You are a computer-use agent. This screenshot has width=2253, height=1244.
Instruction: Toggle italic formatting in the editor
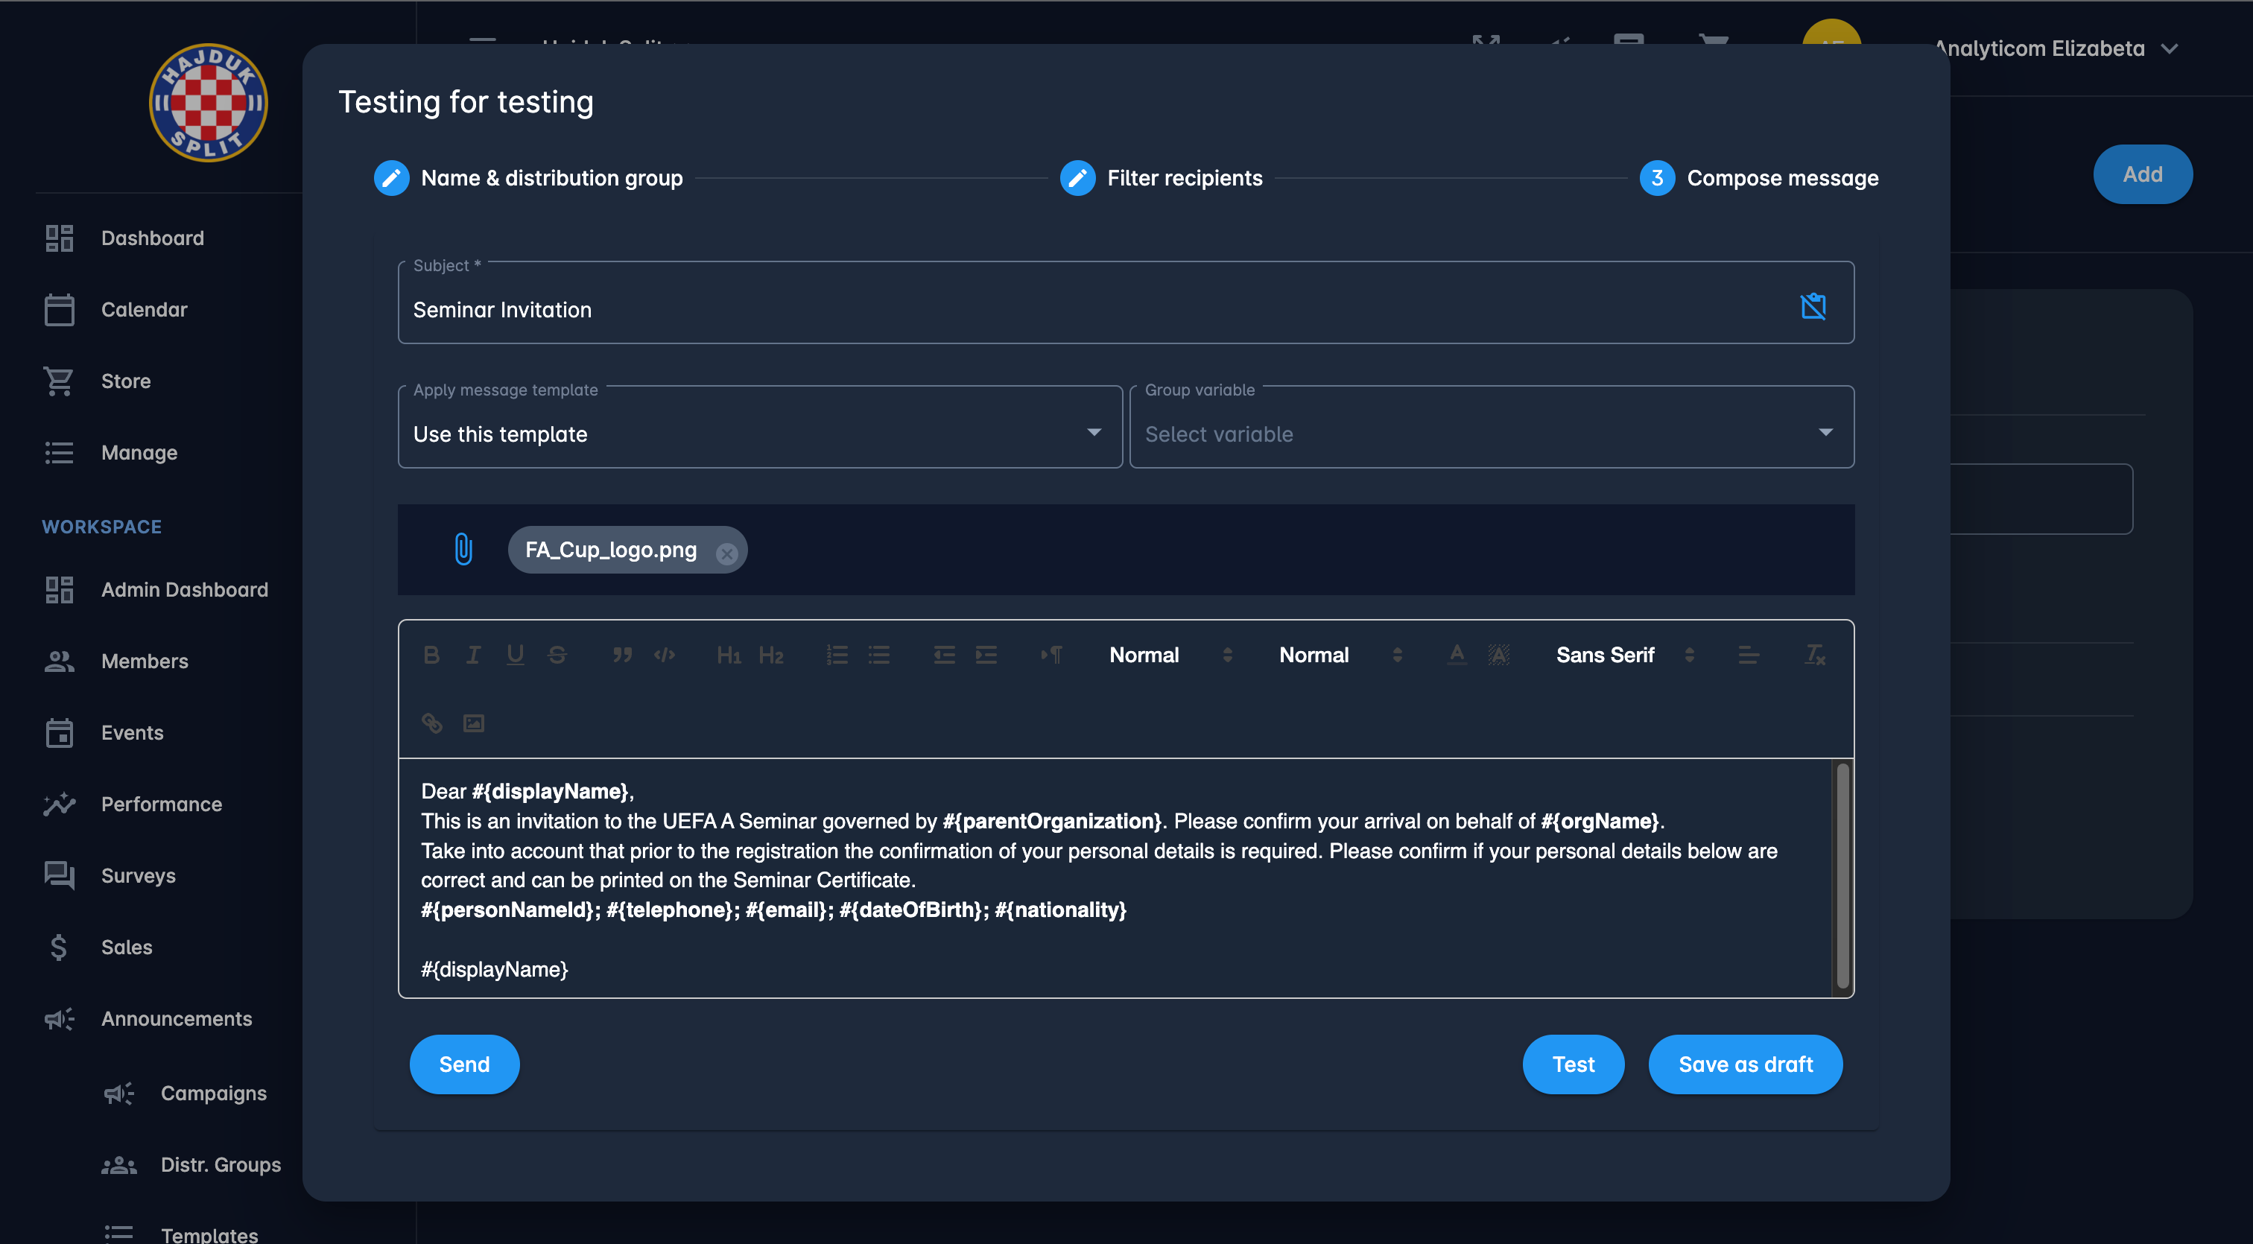[x=473, y=655]
